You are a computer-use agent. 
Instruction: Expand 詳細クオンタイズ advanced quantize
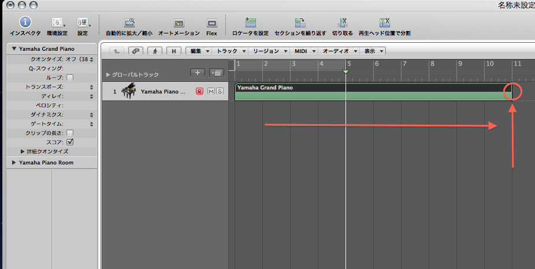click(23, 151)
